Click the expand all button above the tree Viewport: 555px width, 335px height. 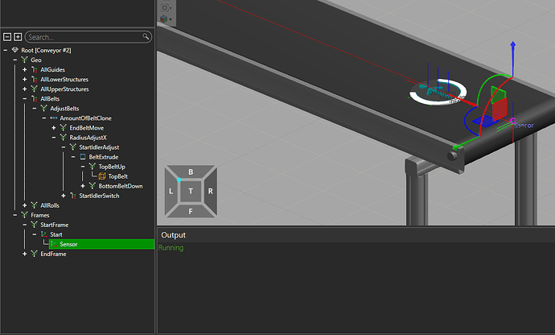18,37
